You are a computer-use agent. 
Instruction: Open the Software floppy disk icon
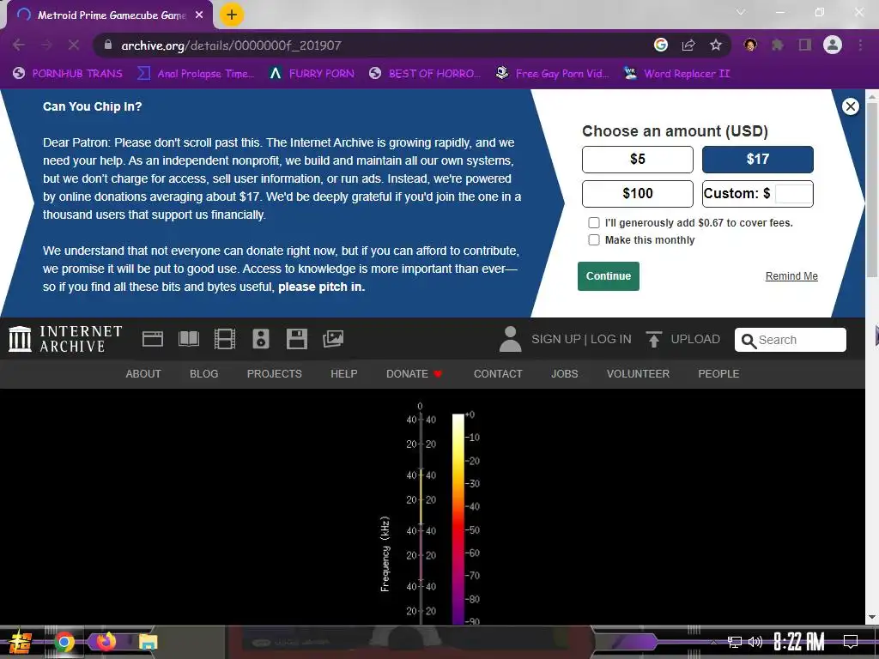tap(296, 339)
